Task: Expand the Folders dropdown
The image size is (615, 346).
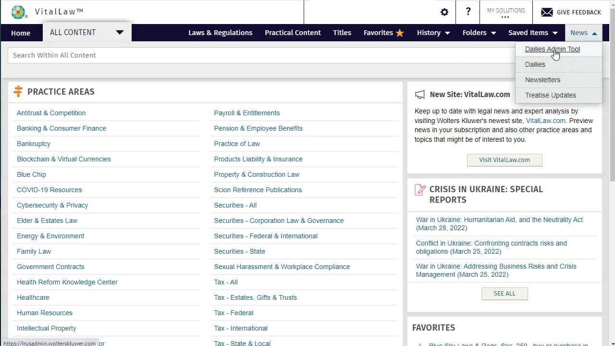Action: [479, 33]
